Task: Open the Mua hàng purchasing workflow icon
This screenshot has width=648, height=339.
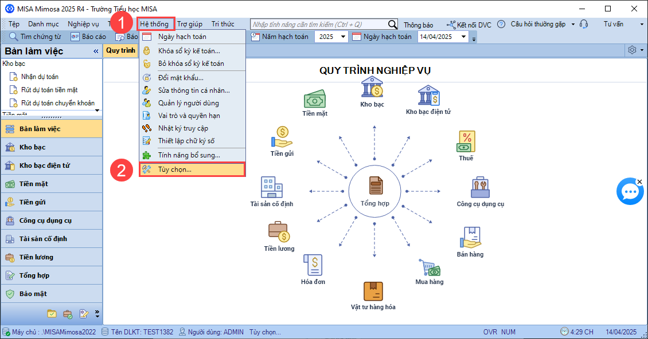Action: (430, 267)
